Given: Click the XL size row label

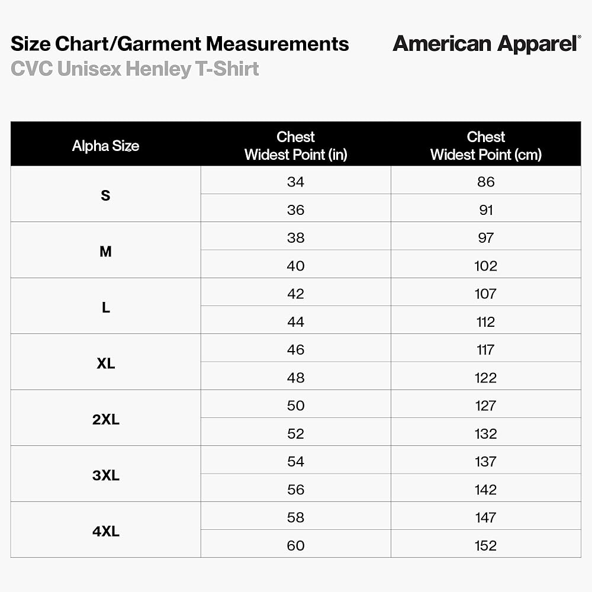Looking at the screenshot, I should (105, 363).
